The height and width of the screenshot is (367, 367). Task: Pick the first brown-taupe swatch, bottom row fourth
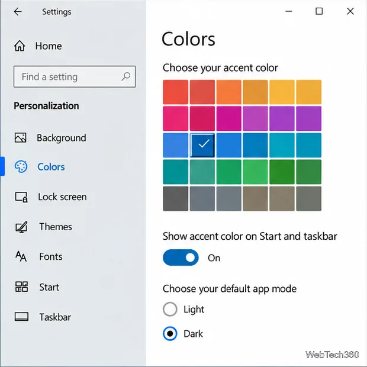(x=255, y=198)
